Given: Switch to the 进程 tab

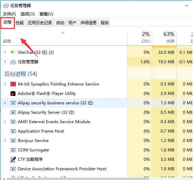Looking at the screenshot, I should pyautogui.click(x=7, y=22).
